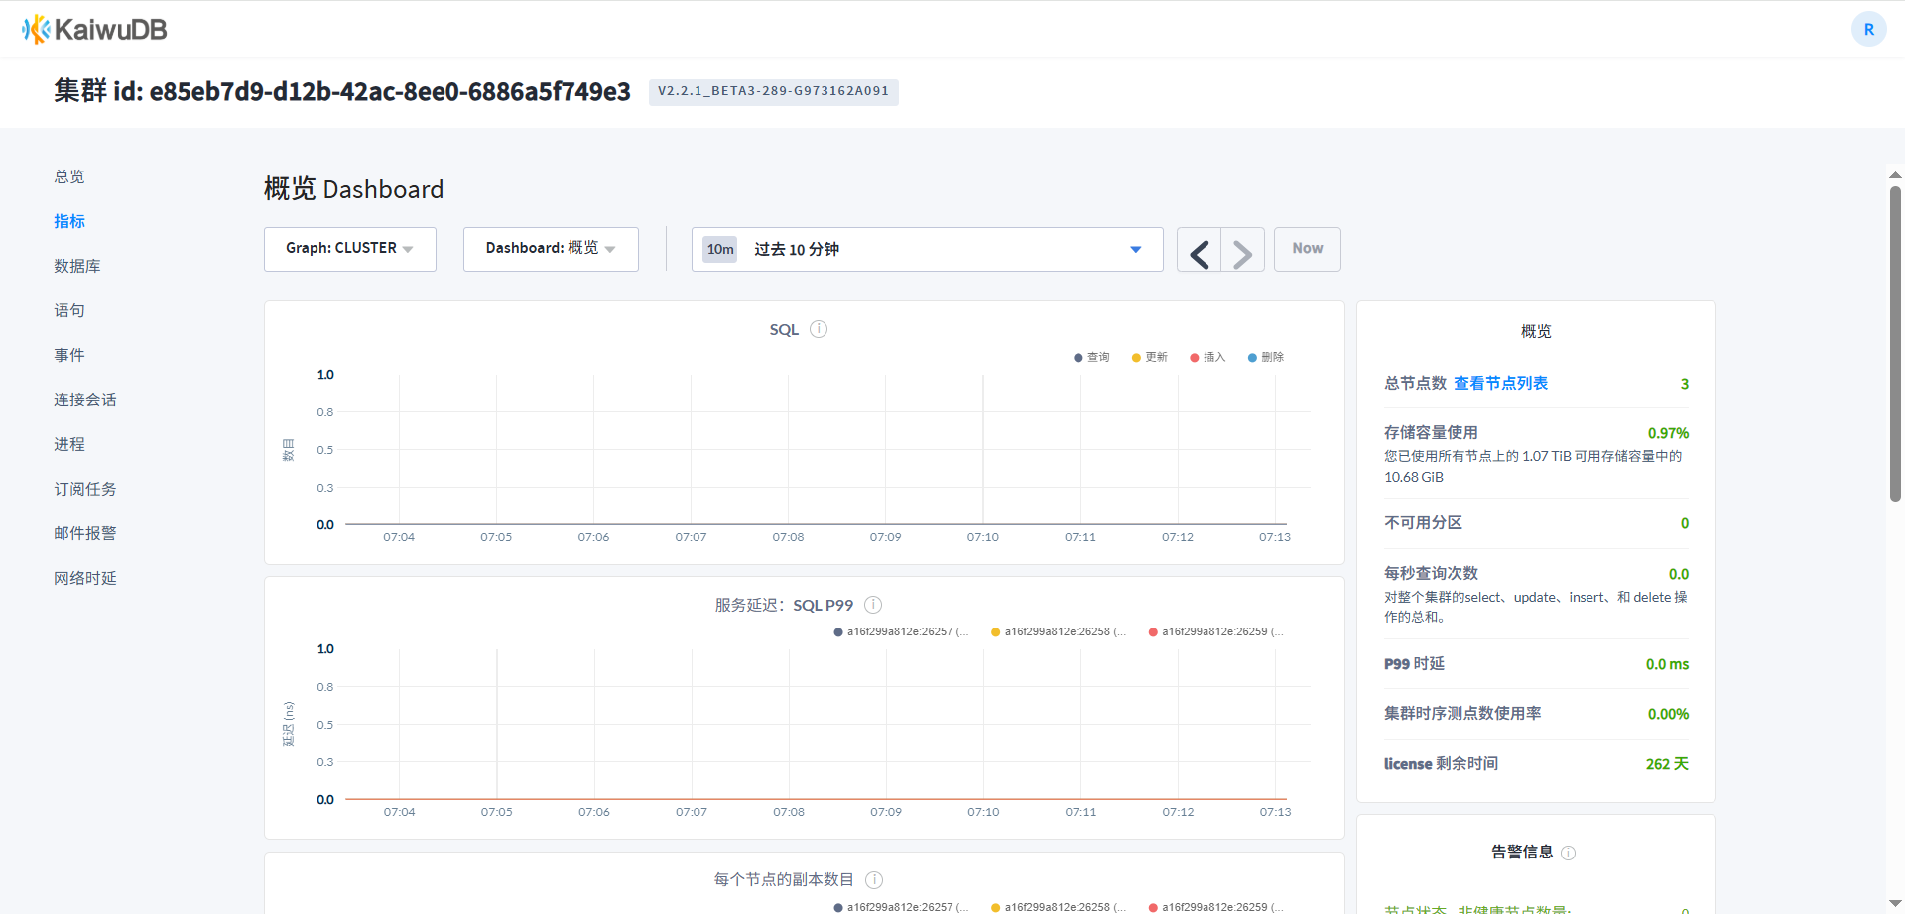Open the user avatar R menu
The width and height of the screenshot is (1905, 914).
tap(1868, 29)
